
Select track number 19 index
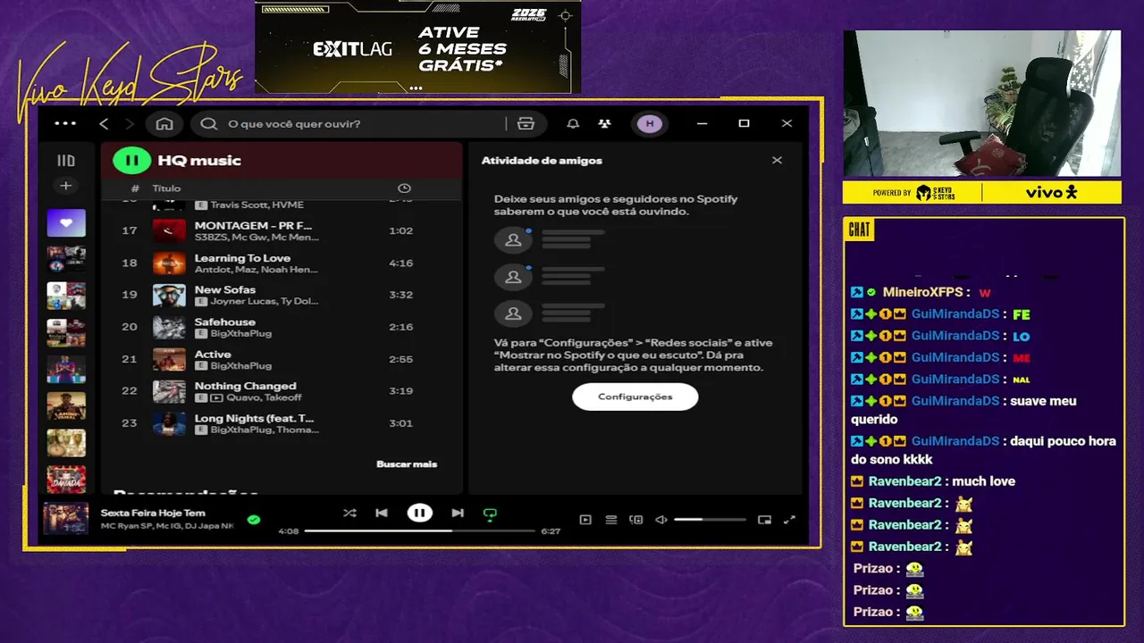[x=130, y=295]
